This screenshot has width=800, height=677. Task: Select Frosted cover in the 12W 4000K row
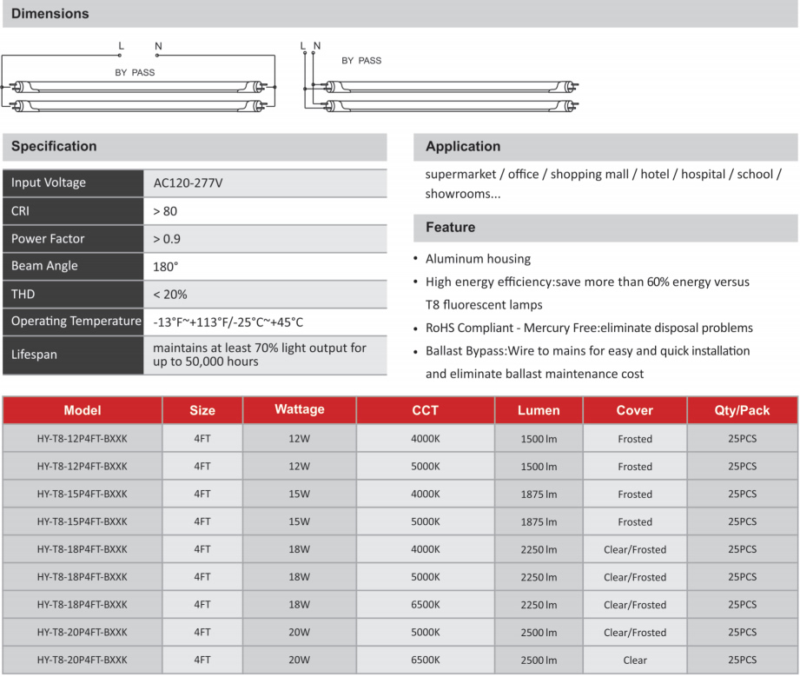tap(635, 439)
